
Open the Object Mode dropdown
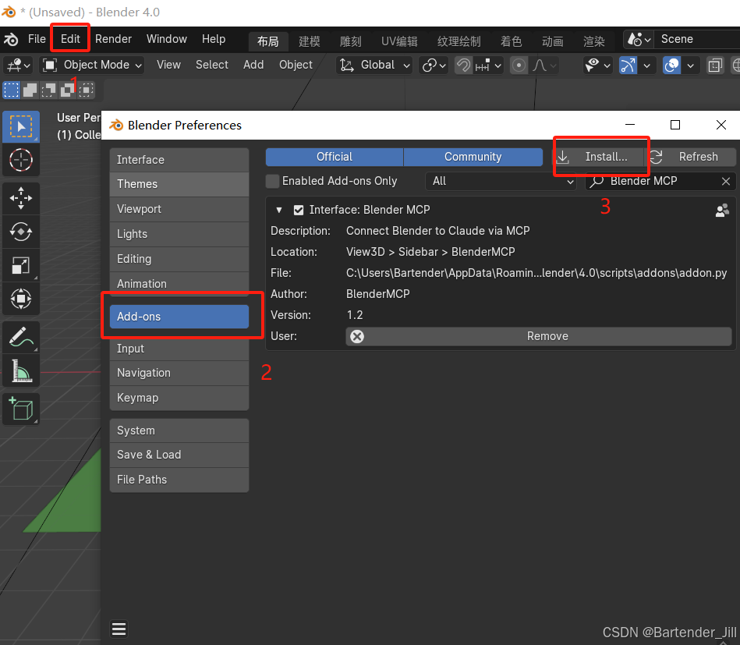[92, 66]
